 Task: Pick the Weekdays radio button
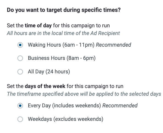(20, 119)
